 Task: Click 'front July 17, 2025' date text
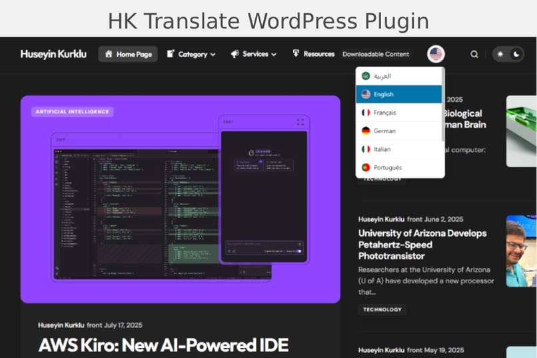coord(115,325)
